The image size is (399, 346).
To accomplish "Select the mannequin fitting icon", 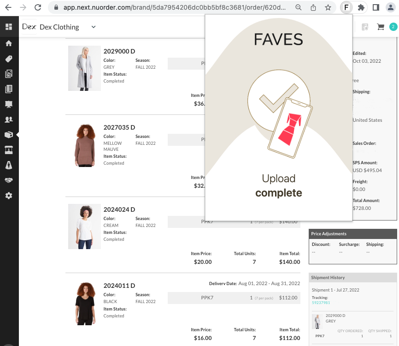I will (x=9, y=164).
